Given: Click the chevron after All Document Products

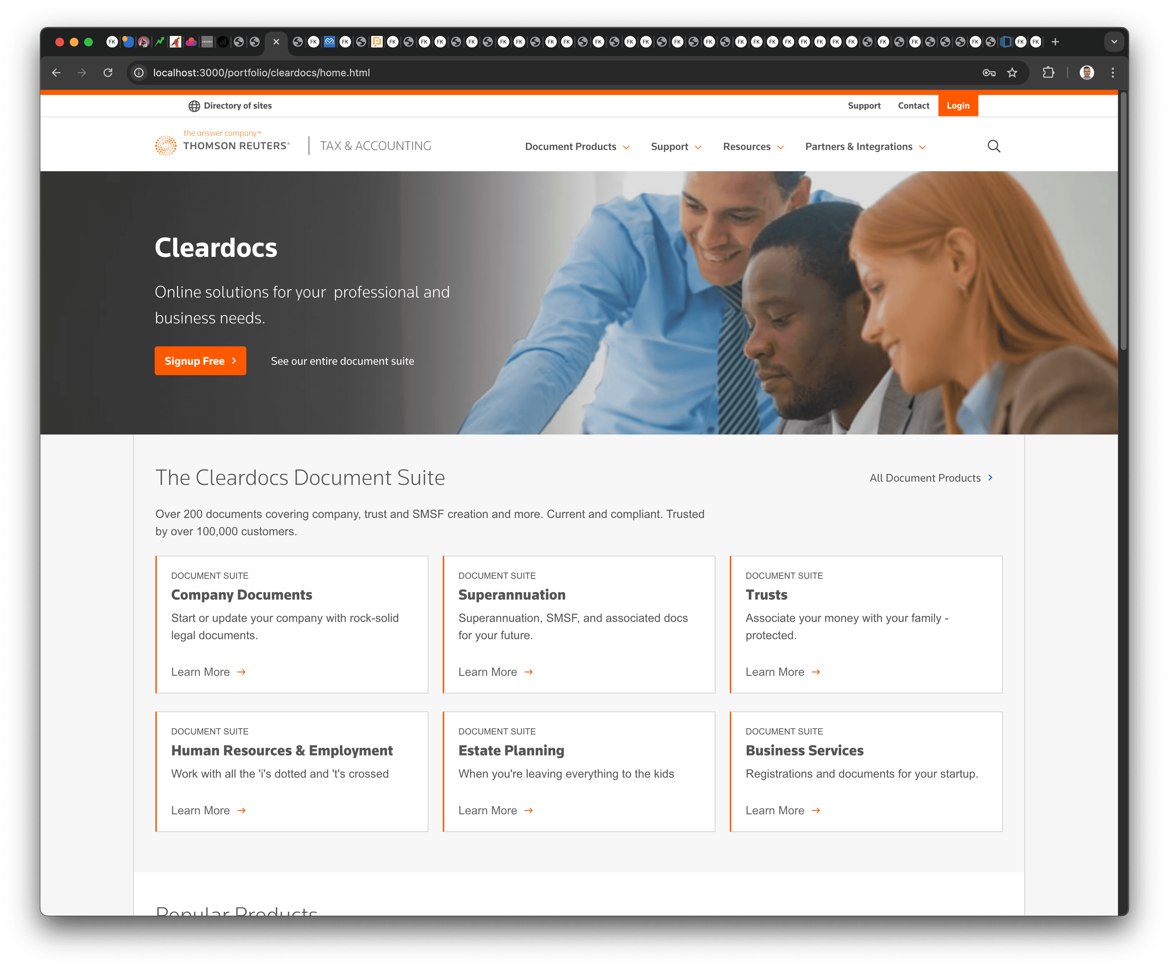Looking at the screenshot, I should coord(990,478).
